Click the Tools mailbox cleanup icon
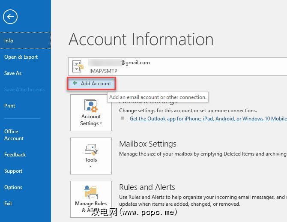Screen dimensions: 287x222 point(91,149)
